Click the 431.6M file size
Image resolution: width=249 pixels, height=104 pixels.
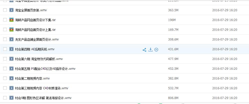[173, 49]
